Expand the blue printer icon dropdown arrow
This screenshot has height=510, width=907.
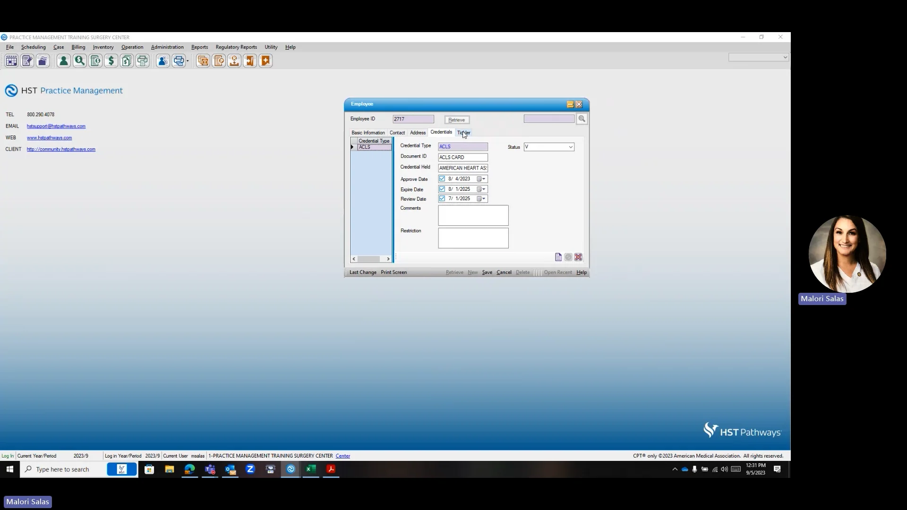coord(188,61)
